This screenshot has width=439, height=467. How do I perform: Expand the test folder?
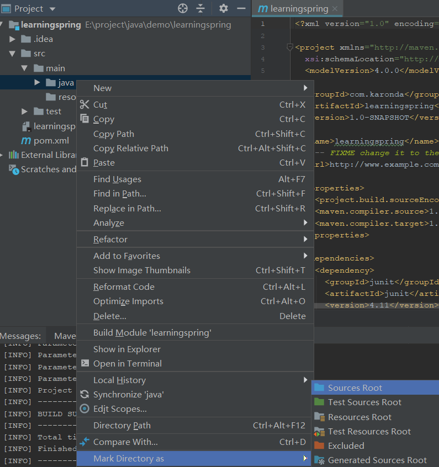coord(25,112)
